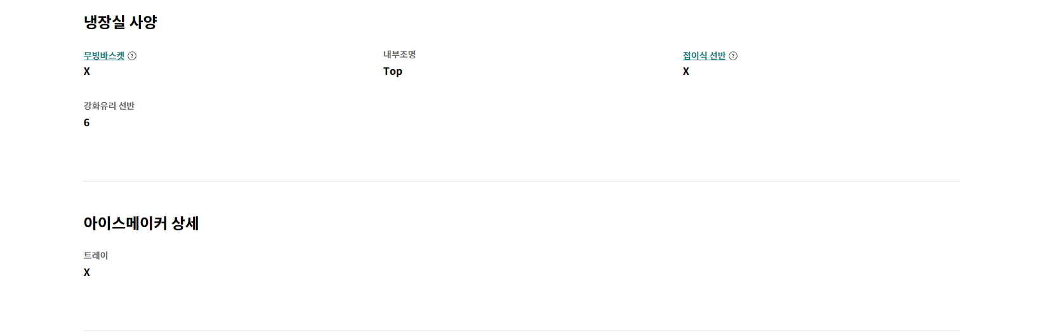Click the 냉장실 사양 heading
Image resolution: width=1048 pixels, height=335 pixels.
click(x=121, y=22)
